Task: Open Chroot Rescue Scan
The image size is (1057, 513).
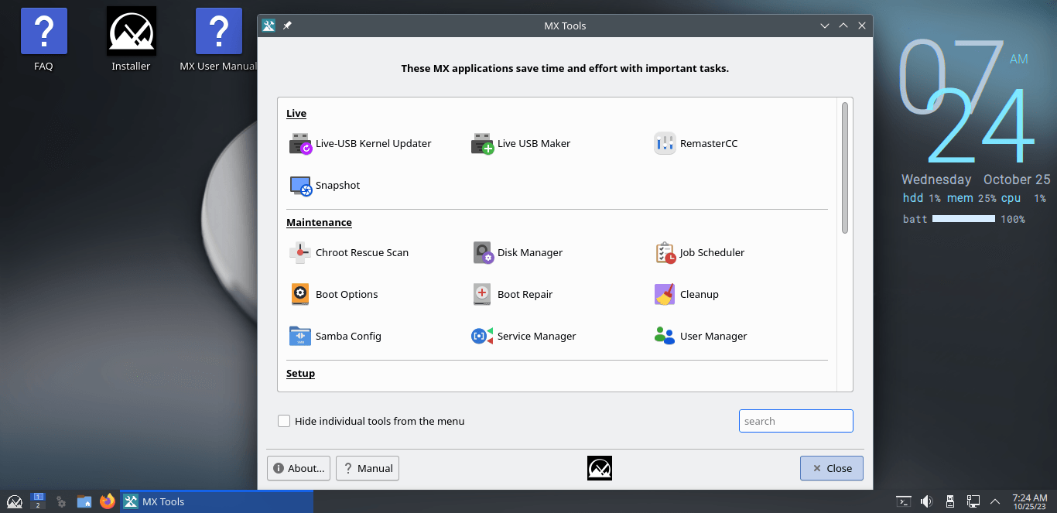Action: point(349,253)
